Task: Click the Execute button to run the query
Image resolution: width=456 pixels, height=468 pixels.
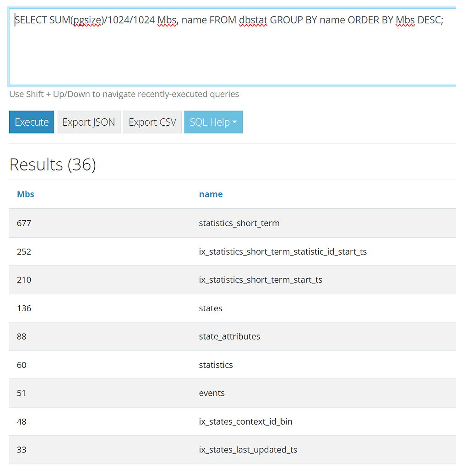Action: pos(31,122)
